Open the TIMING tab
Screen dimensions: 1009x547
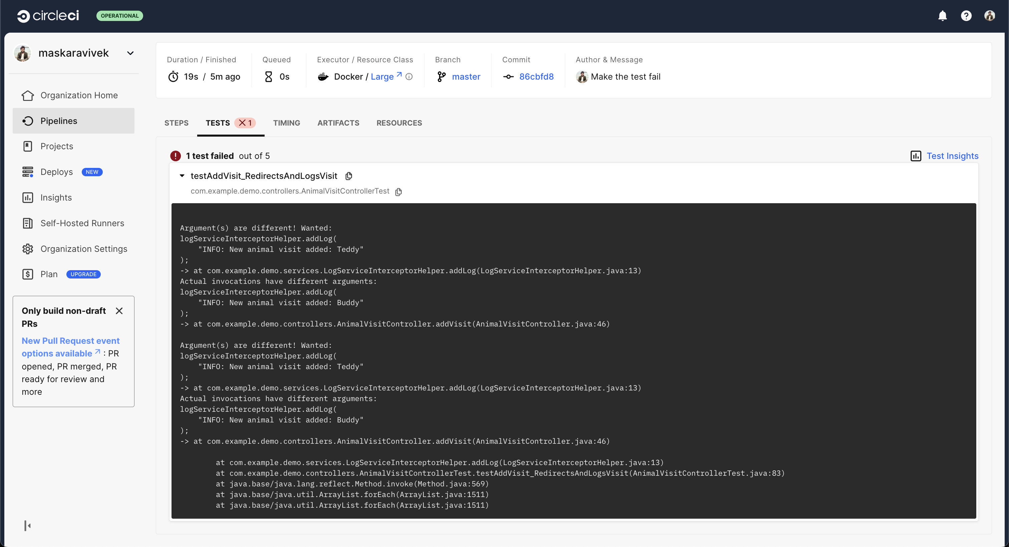point(286,123)
